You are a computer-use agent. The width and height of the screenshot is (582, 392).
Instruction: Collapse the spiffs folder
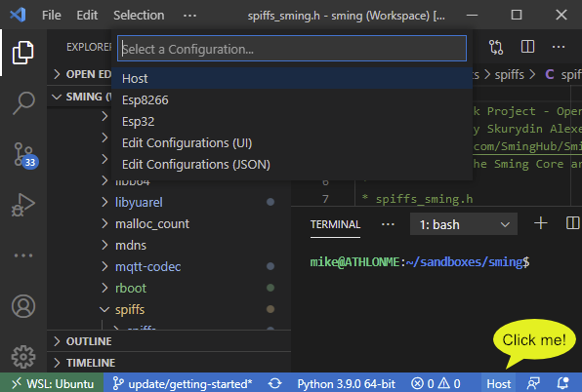(x=169, y=310)
